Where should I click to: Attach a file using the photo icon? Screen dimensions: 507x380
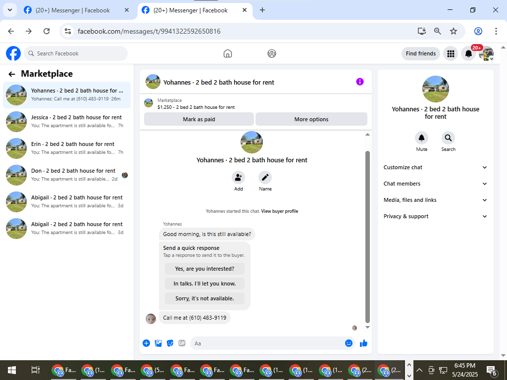tap(158, 343)
